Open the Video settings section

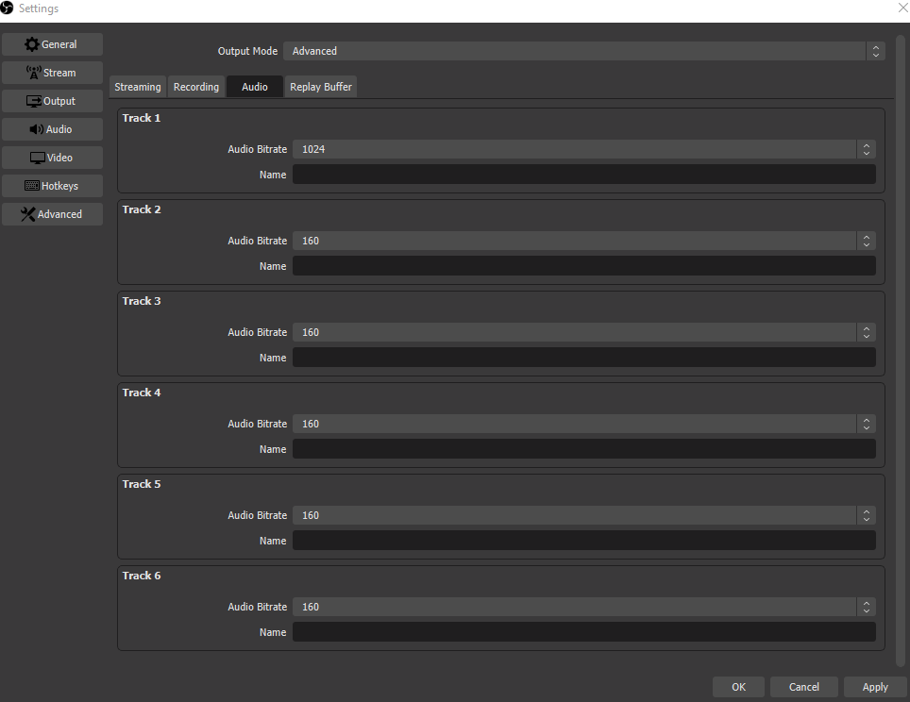(52, 158)
